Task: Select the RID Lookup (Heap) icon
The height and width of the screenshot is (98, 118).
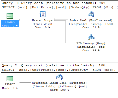Action: (91, 37)
